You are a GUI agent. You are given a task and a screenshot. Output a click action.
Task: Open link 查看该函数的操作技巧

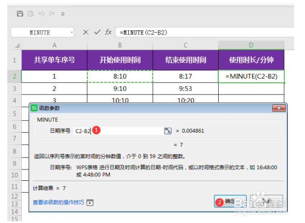coord(58,203)
